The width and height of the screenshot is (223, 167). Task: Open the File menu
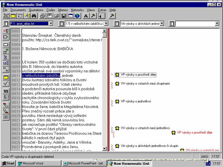tap(5, 10)
